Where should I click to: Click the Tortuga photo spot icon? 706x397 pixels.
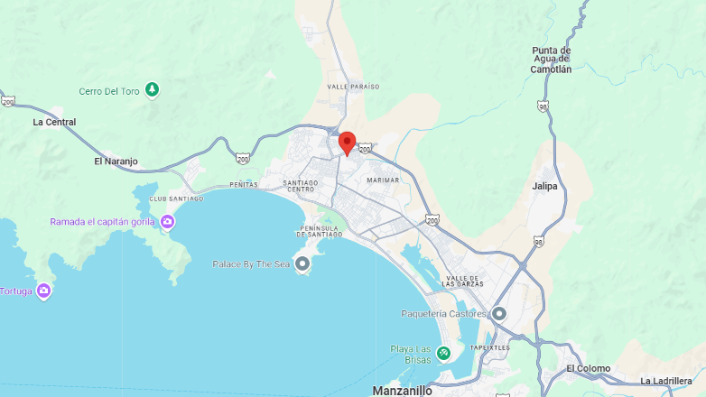[43, 291]
